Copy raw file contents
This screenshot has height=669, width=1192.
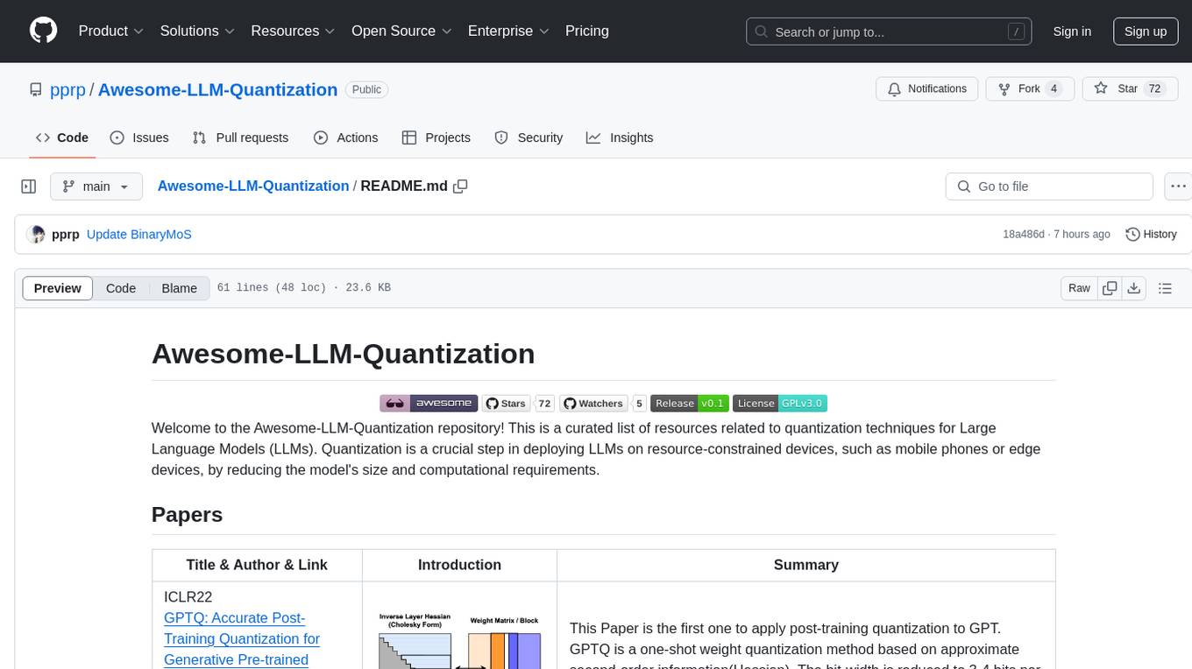pos(1110,288)
